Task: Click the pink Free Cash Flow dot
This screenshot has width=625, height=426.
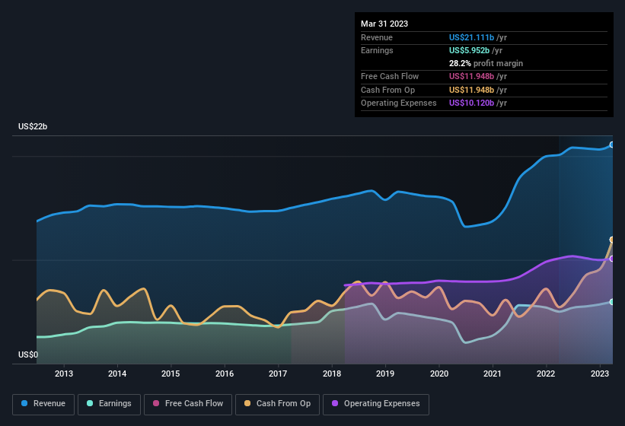Action: click(x=156, y=404)
